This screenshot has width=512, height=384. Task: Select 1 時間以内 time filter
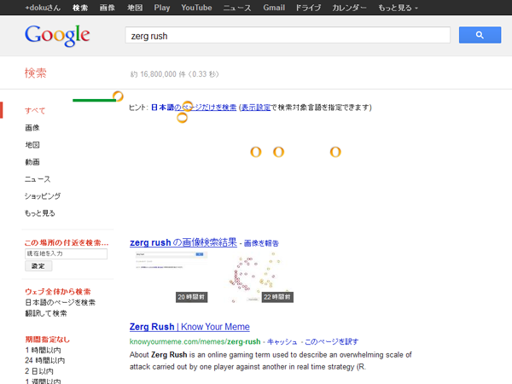[x=43, y=350]
